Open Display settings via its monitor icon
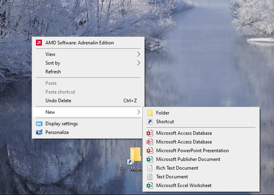 click(39, 124)
